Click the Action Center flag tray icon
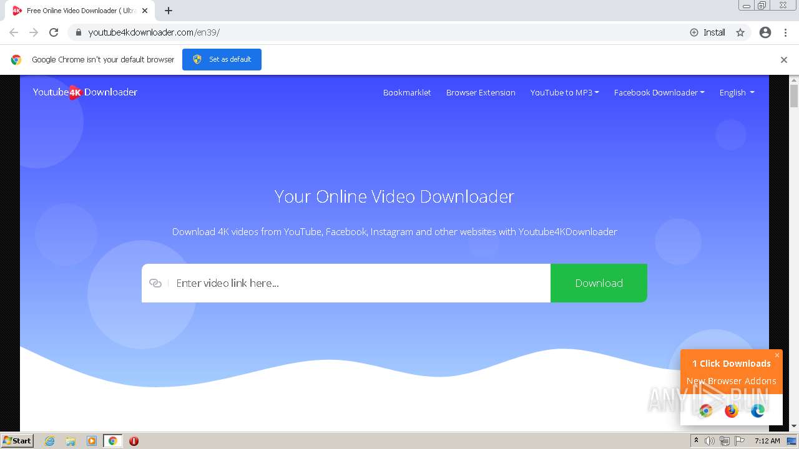Screen dimensions: 799x449 [x=740, y=441]
